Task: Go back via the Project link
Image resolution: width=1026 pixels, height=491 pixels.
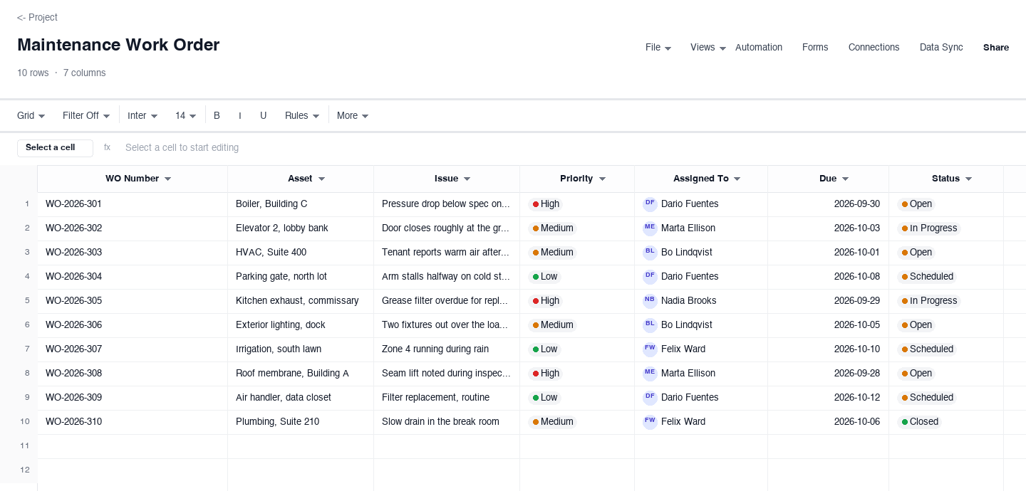Action: pyautogui.click(x=37, y=17)
